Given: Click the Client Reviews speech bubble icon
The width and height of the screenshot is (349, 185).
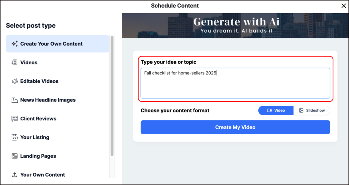Looking at the screenshot, I should (x=15, y=119).
